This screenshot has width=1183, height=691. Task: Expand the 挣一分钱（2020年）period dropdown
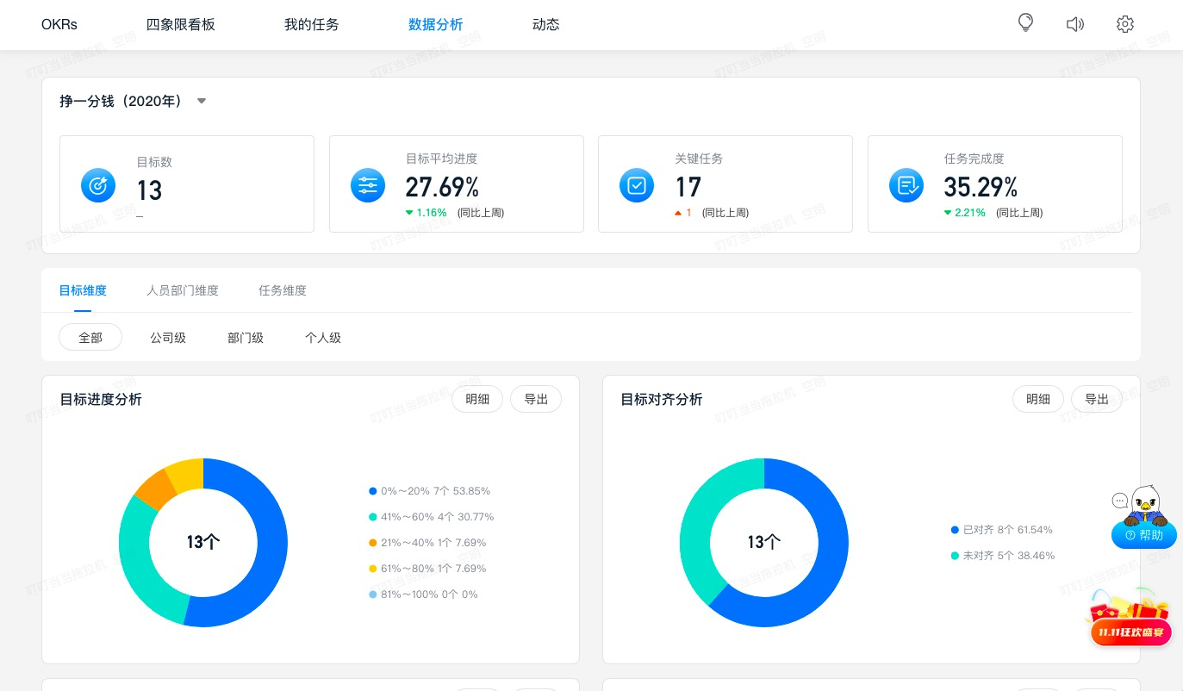point(202,101)
